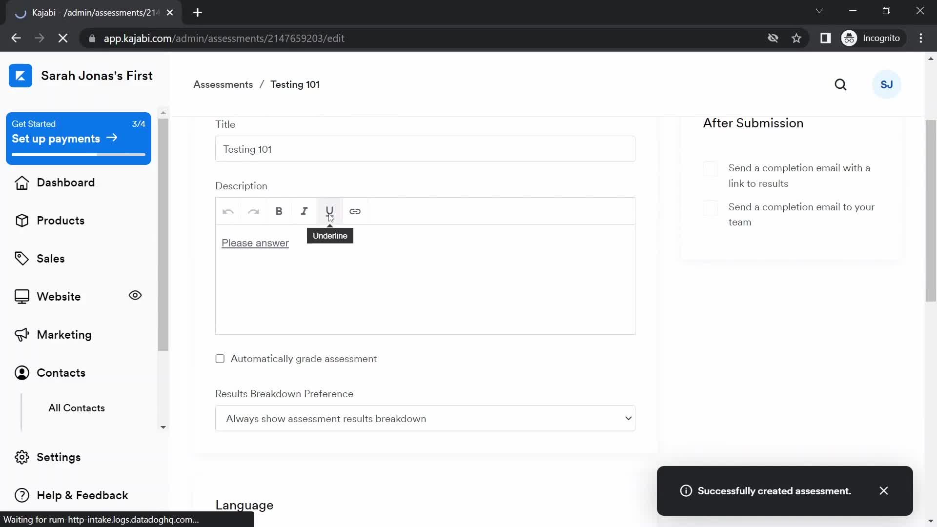Click the Bold formatting icon
Screen dimensions: 937x527
coord(279,211)
